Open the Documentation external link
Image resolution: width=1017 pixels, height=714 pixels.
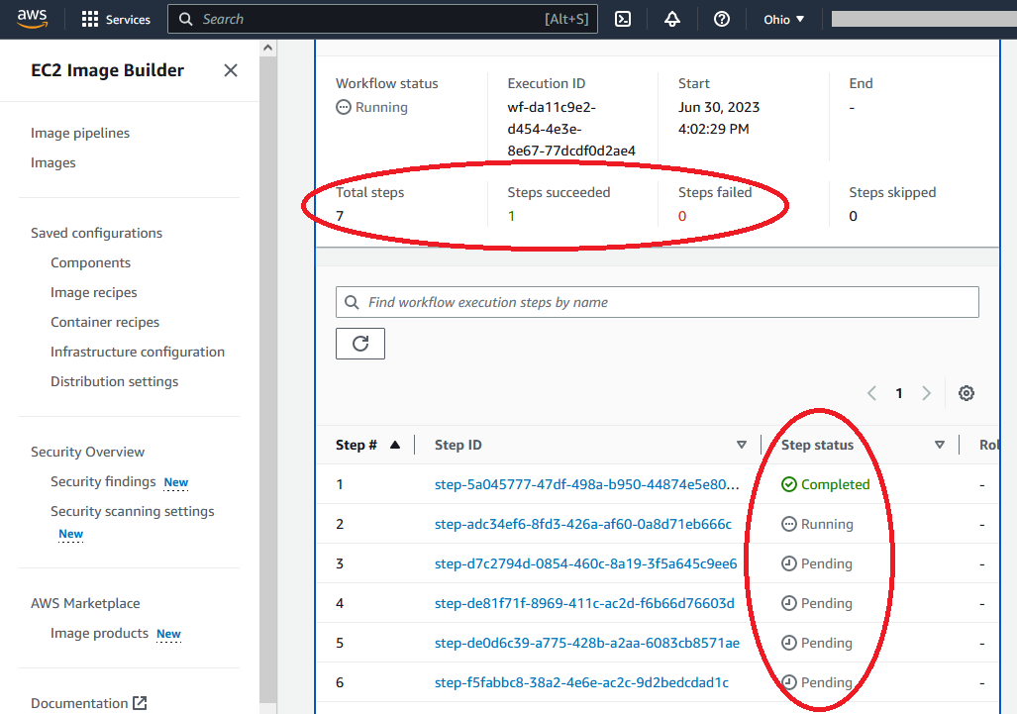(88, 704)
